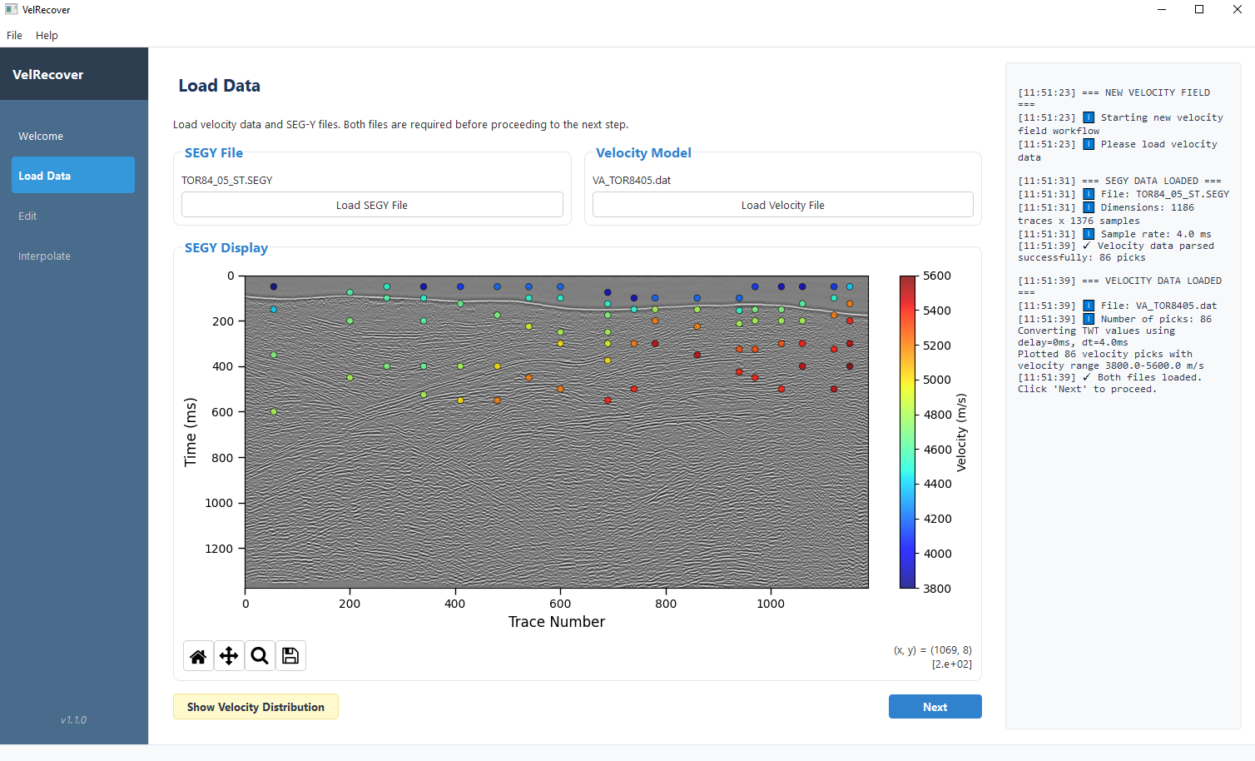This screenshot has width=1255, height=761.
Task: Minimize the VelRecover window
Action: [1161, 9]
